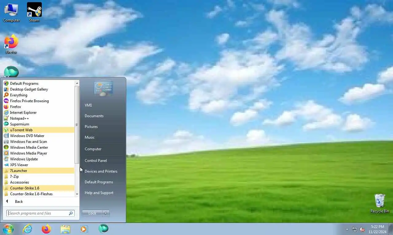393x235 pixels.
Task: Click the Show desktop button
Action: 391,229
